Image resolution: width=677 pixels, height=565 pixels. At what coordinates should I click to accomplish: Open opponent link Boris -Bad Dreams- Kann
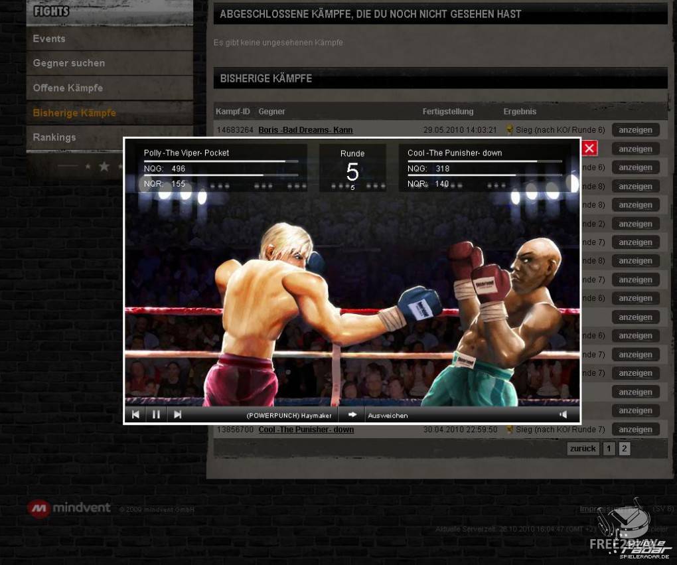pyautogui.click(x=306, y=129)
